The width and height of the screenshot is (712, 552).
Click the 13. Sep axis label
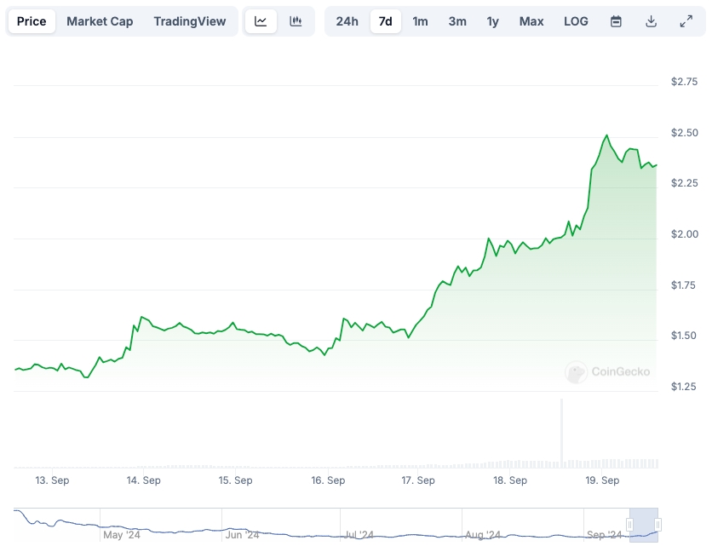52,480
